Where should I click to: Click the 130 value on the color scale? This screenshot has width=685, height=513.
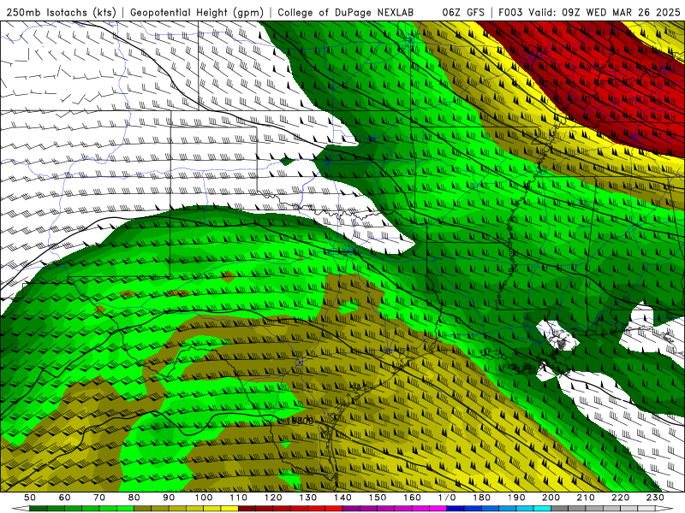tap(308, 498)
